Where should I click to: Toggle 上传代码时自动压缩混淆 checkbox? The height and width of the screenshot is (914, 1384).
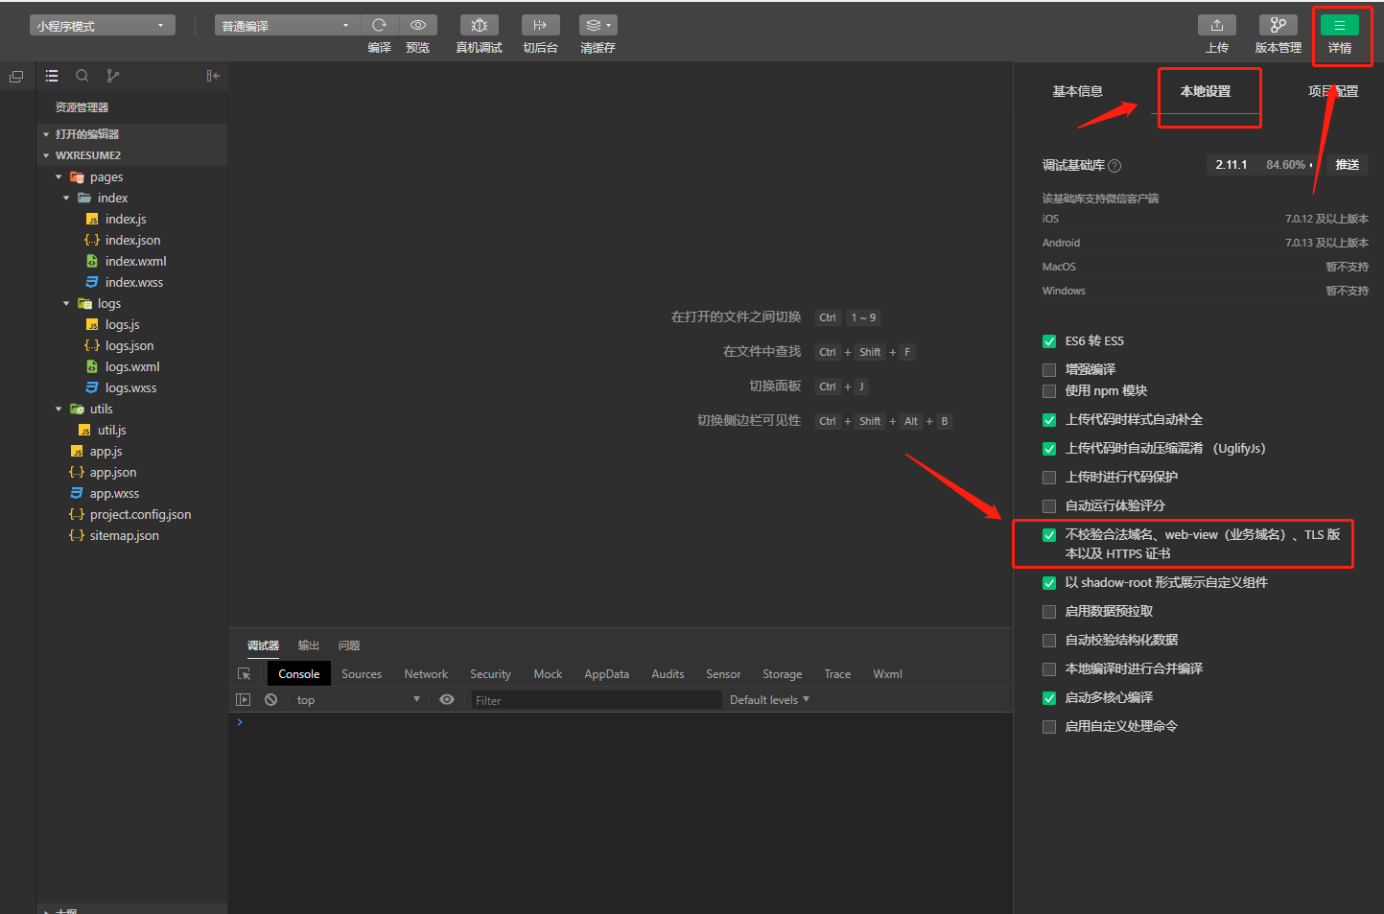click(1049, 449)
